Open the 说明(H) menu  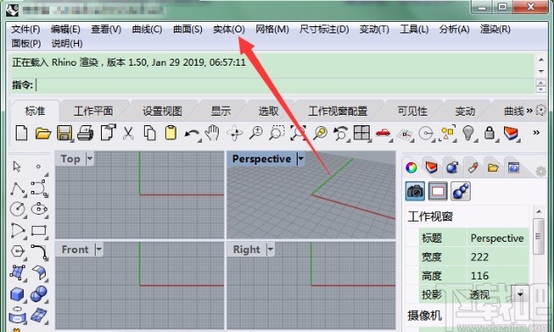[x=67, y=43]
